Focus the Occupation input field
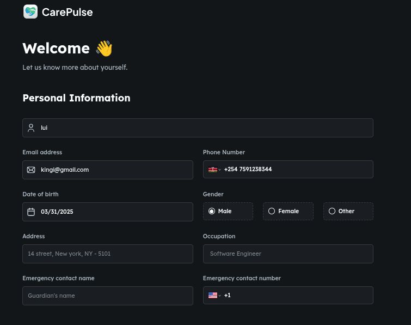The height and width of the screenshot is (325, 411). tap(288, 254)
